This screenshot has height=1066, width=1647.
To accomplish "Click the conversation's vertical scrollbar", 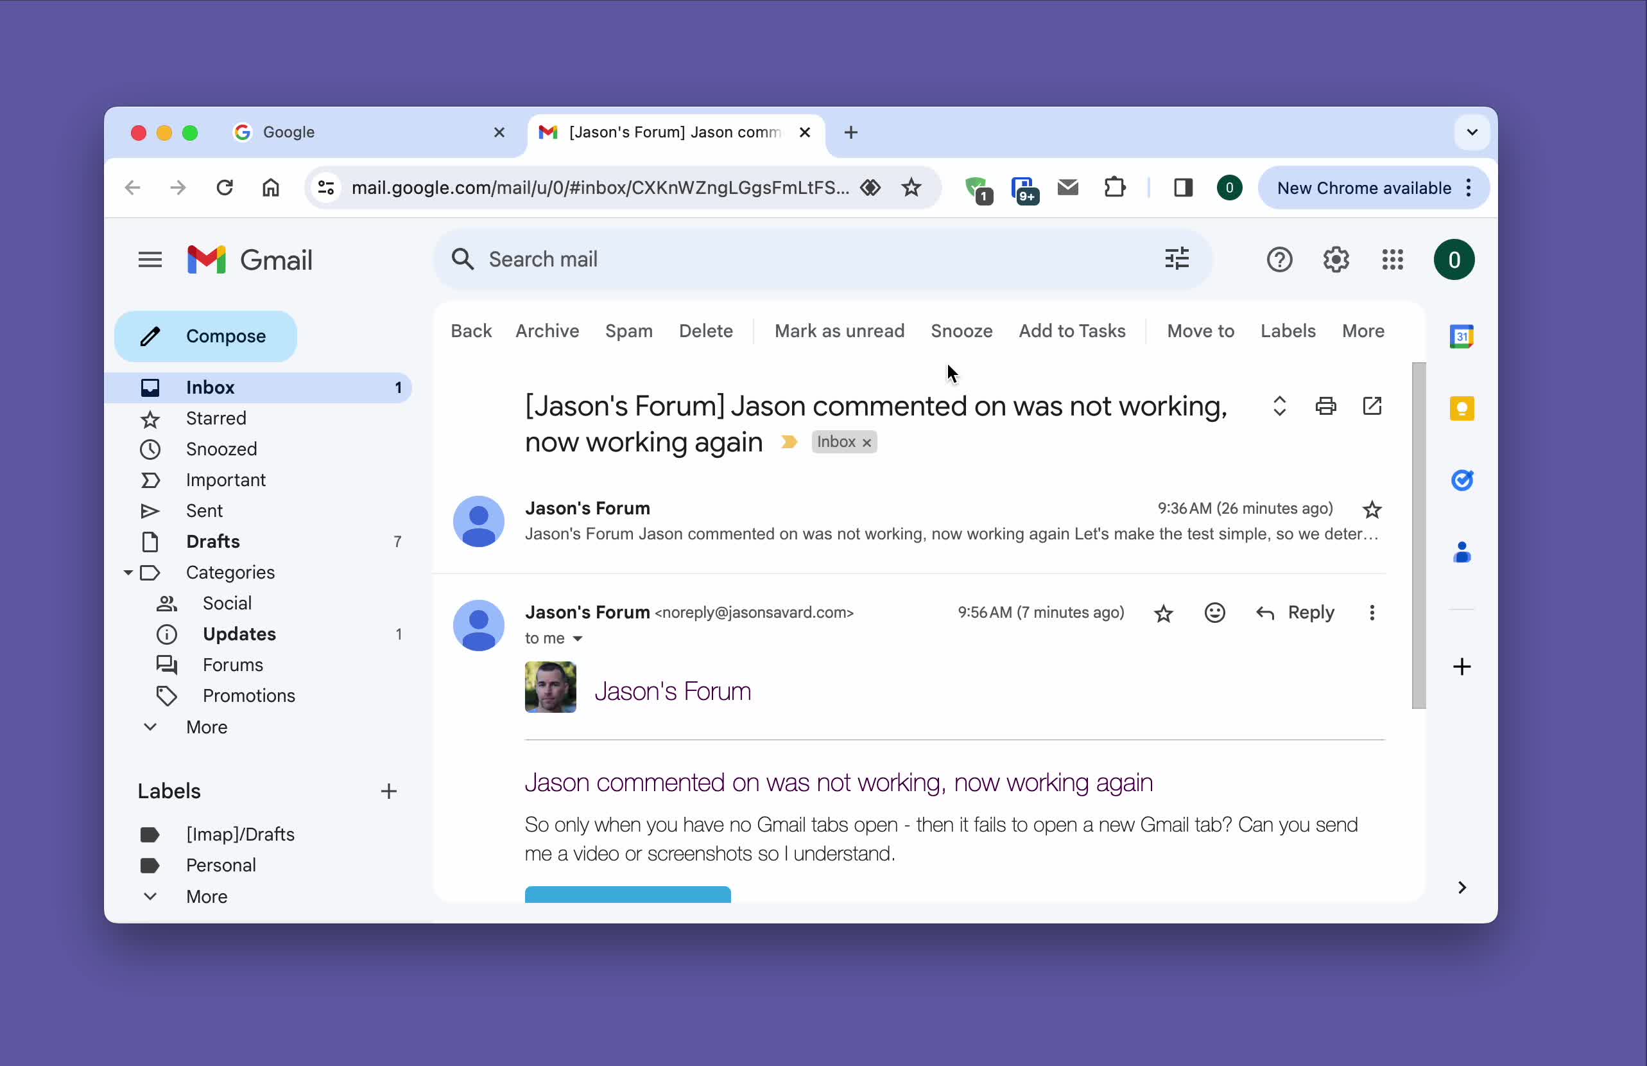I will coord(1418,535).
